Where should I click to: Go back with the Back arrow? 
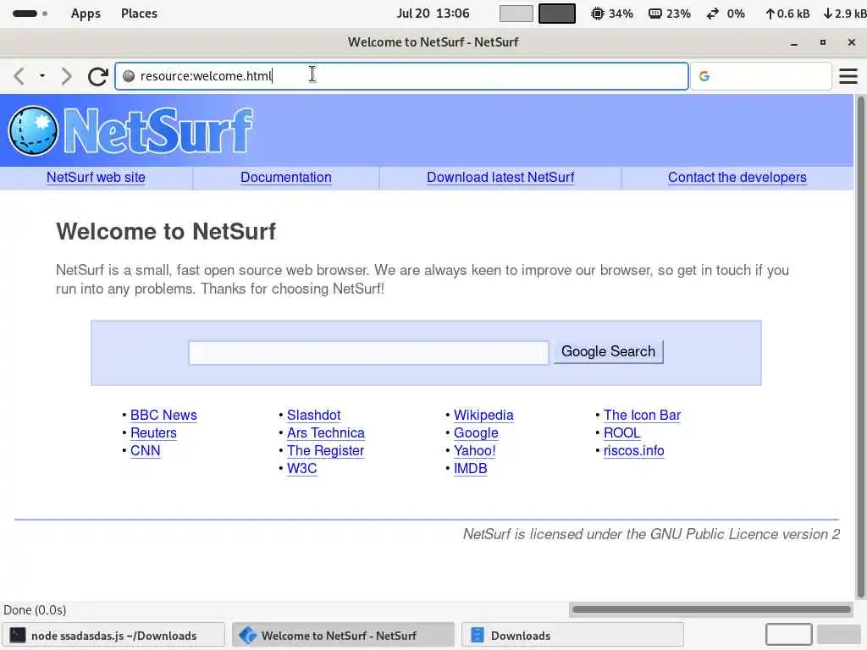19,75
